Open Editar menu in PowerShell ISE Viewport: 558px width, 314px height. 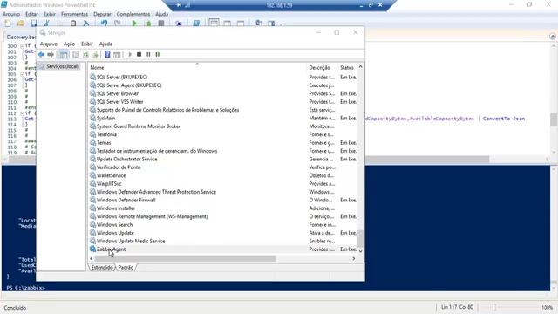coord(31,14)
